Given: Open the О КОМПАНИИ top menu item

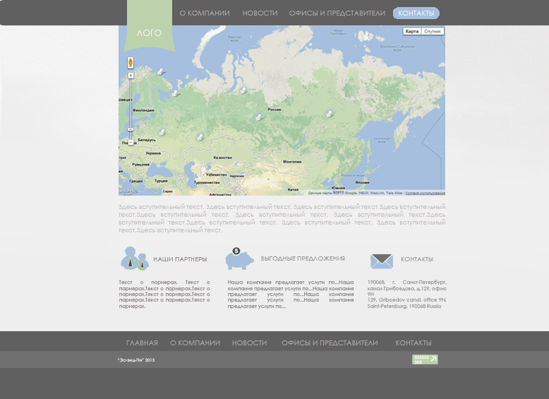Looking at the screenshot, I should pos(205,13).
